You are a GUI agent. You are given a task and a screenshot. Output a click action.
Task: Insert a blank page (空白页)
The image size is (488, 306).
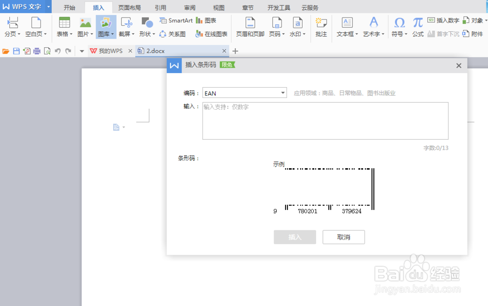tap(36, 27)
